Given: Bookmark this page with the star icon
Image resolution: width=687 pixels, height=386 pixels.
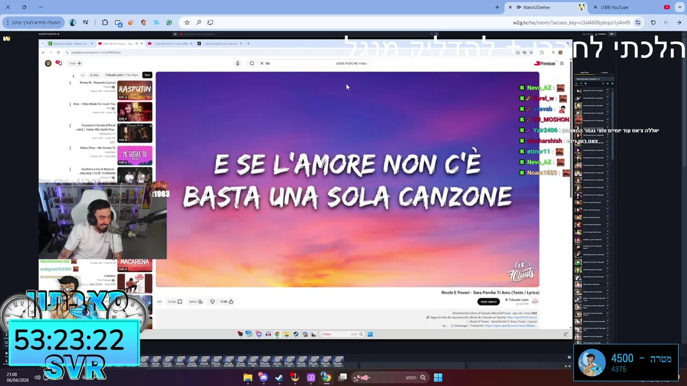Looking at the screenshot, I should (x=187, y=23).
